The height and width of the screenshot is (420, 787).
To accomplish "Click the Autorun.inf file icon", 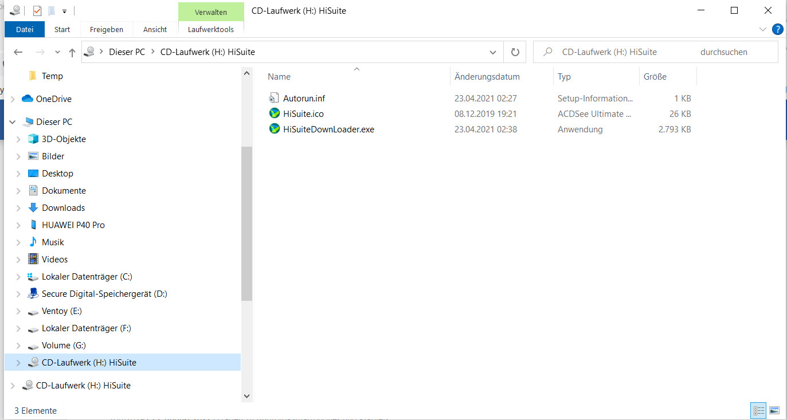I will click(274, 99).
